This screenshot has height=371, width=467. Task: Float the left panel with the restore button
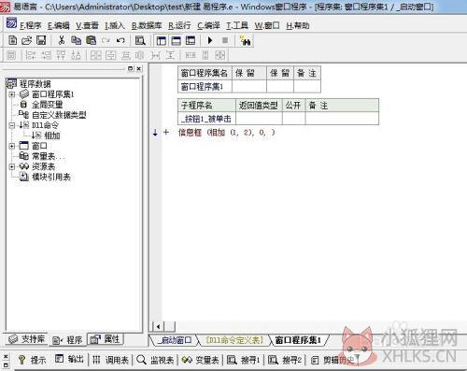(131, 68)
